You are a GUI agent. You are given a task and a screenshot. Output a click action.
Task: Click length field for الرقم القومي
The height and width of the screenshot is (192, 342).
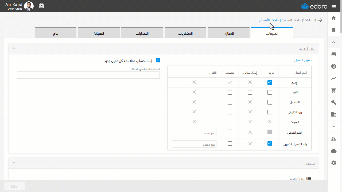[x=194, y=133]
